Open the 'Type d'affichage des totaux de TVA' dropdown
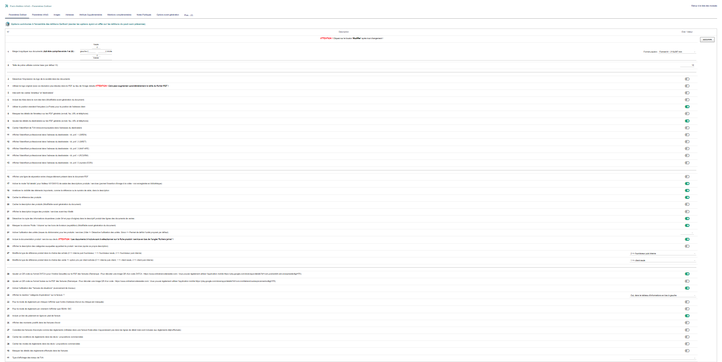Image resolution: width=722 pixels, height=362 pixels. point(662,358)
